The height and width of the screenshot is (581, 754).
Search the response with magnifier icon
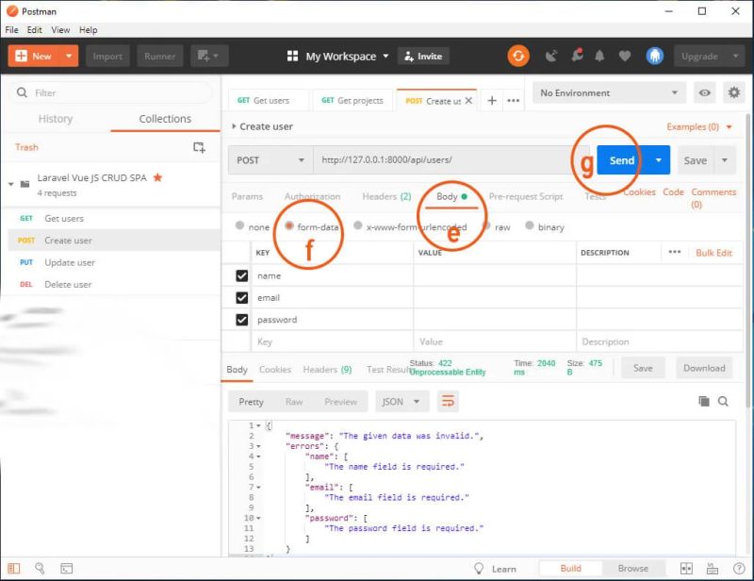[x=723, y=401]
